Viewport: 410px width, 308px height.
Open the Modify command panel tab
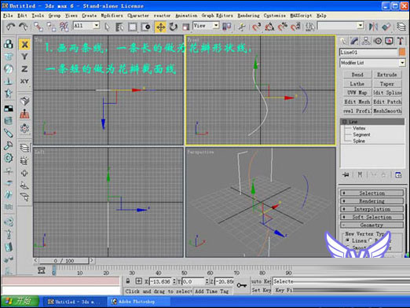354,41
